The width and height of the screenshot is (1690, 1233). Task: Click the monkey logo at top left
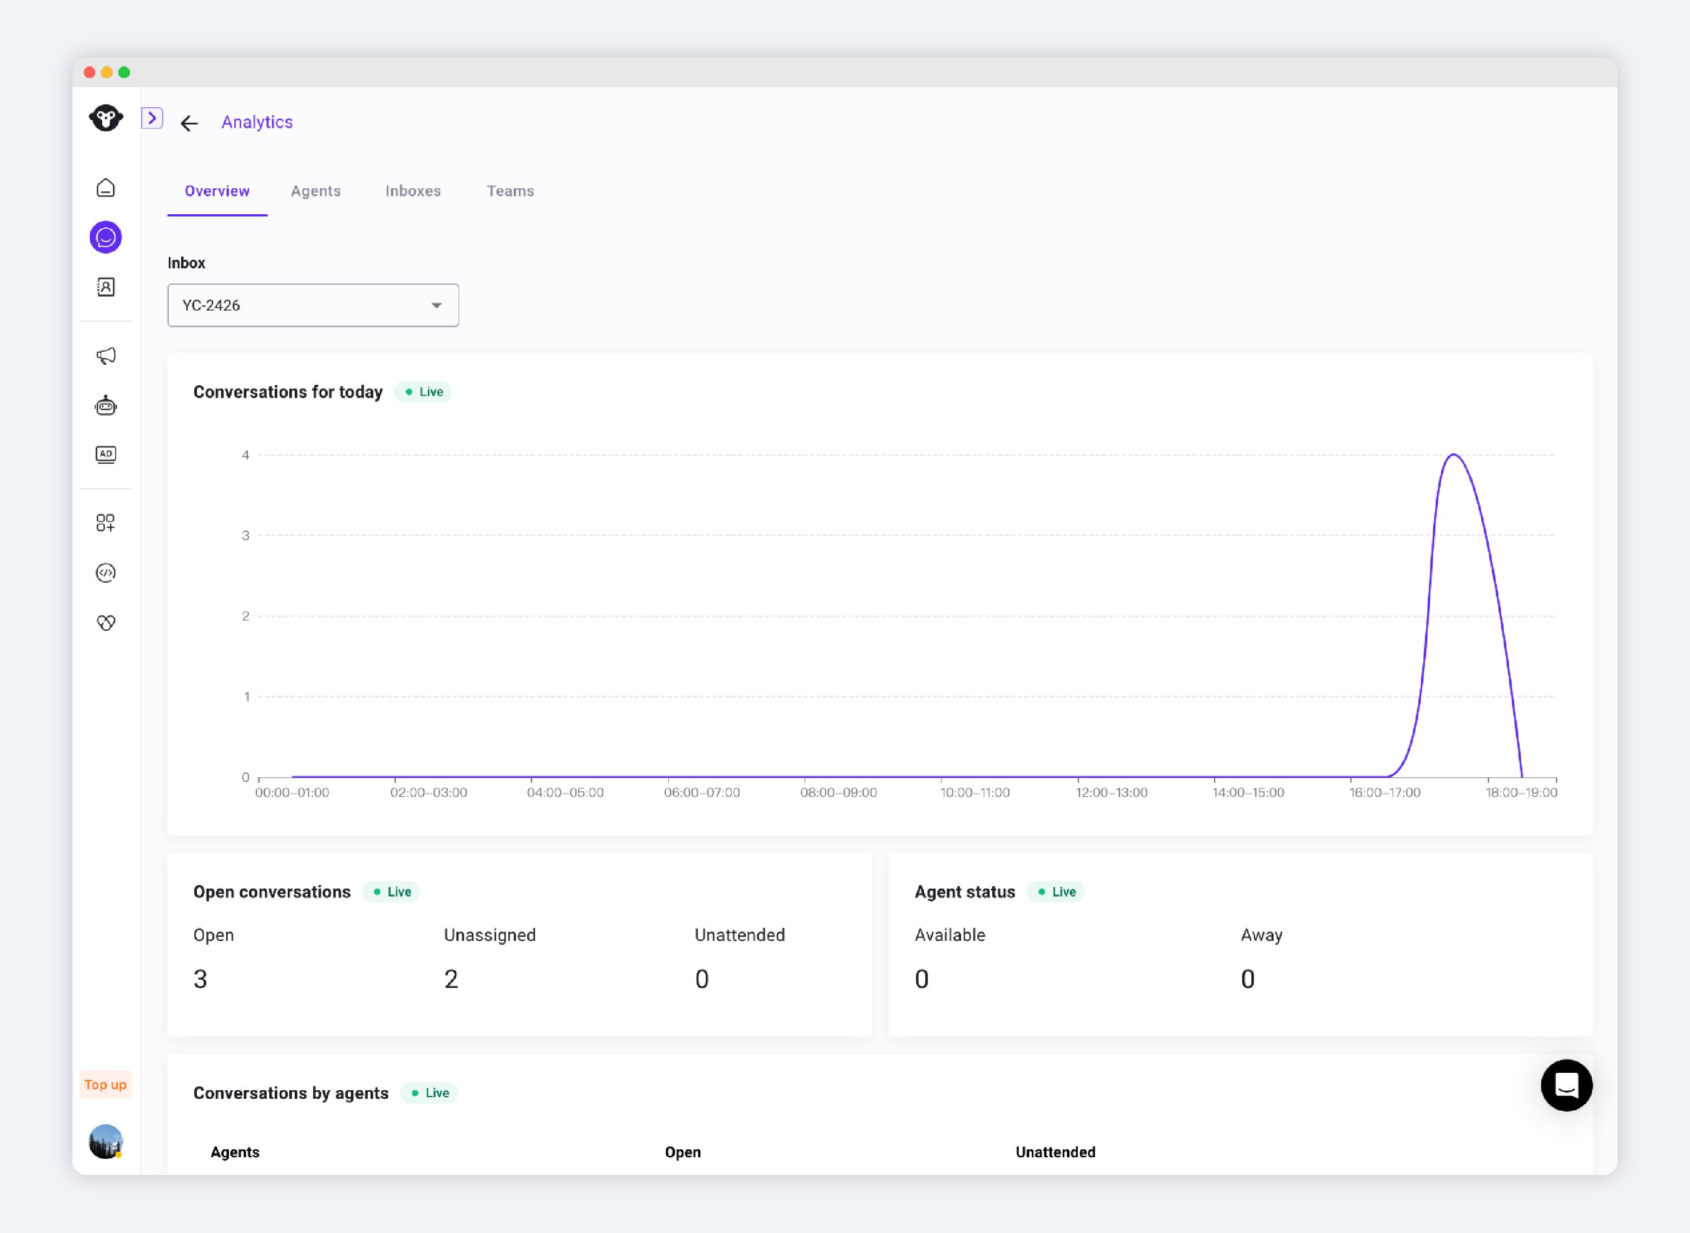pos(106,118)
